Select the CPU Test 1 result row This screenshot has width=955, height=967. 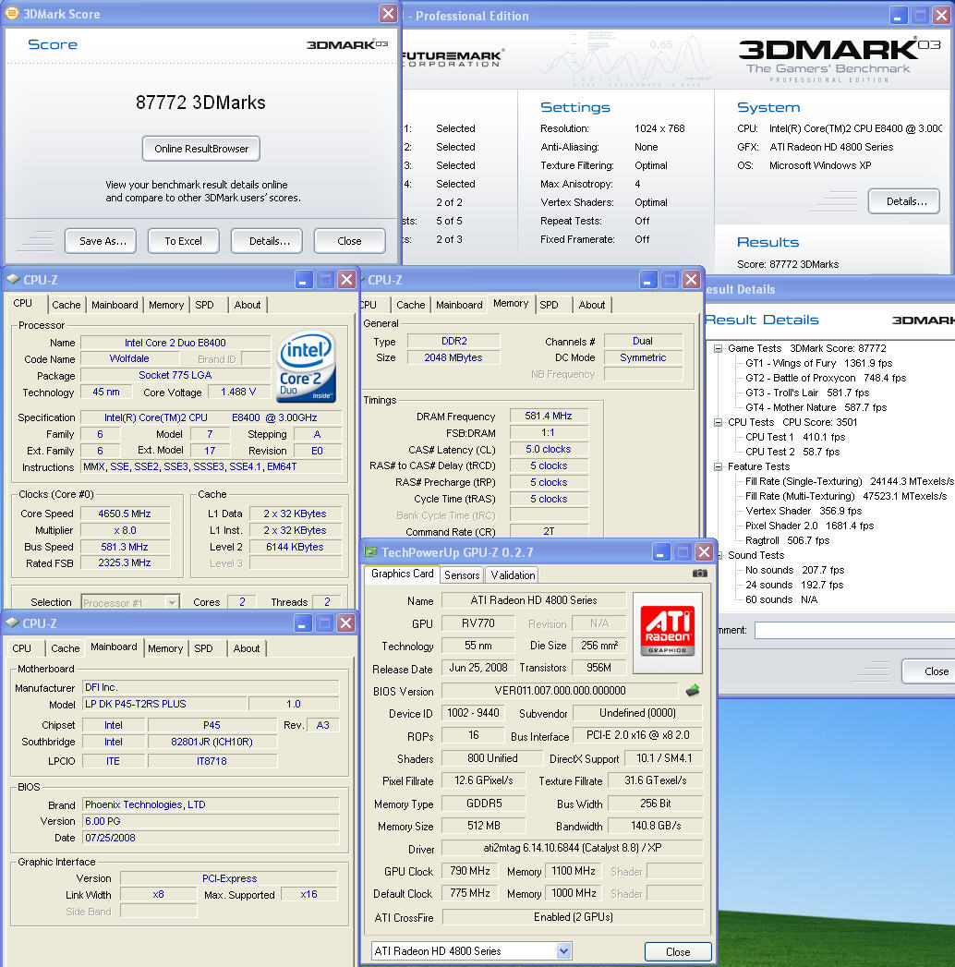point(794,437)
